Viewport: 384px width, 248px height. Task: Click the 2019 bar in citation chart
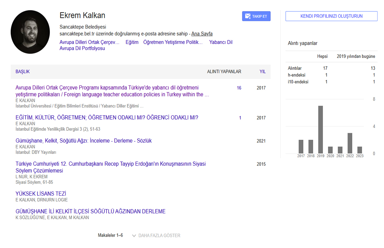(320, 129)
